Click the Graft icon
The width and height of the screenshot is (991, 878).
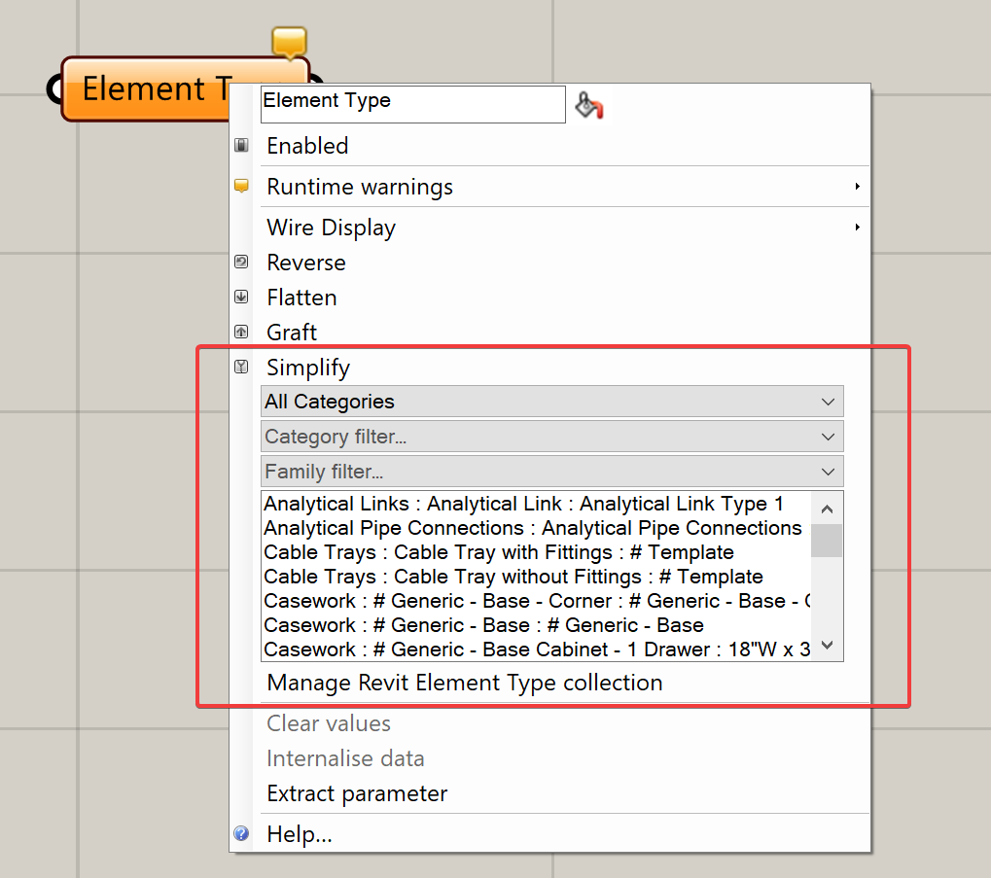(241, 332)
